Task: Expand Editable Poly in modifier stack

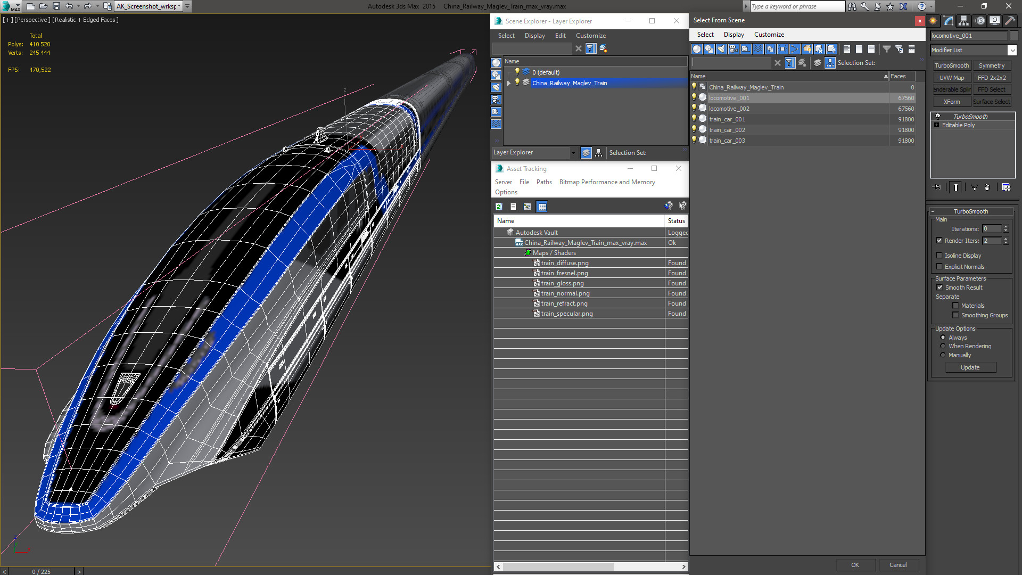Action: pyautogui.click(x=937, y=125)
